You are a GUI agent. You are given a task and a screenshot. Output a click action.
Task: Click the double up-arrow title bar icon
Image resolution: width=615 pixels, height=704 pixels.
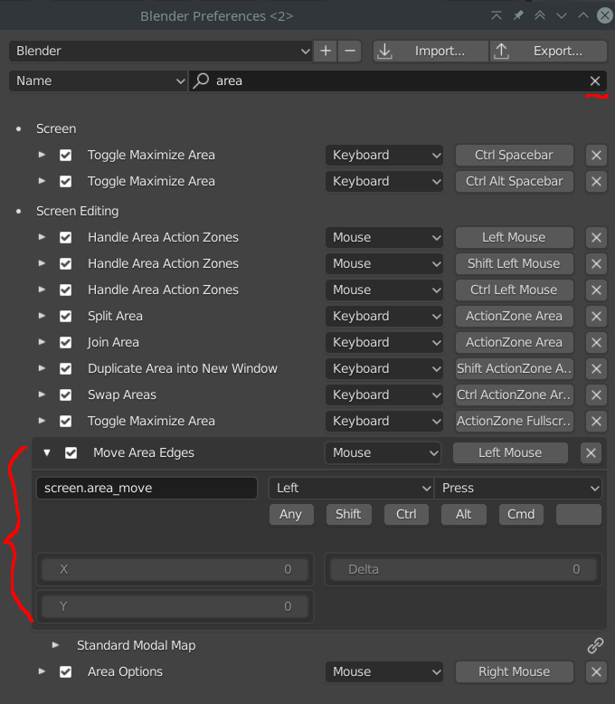point(540,15)
